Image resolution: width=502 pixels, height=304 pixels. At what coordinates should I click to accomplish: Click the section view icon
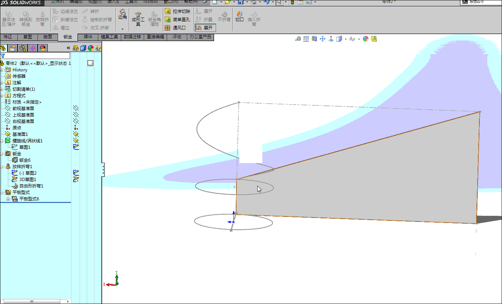314,39
